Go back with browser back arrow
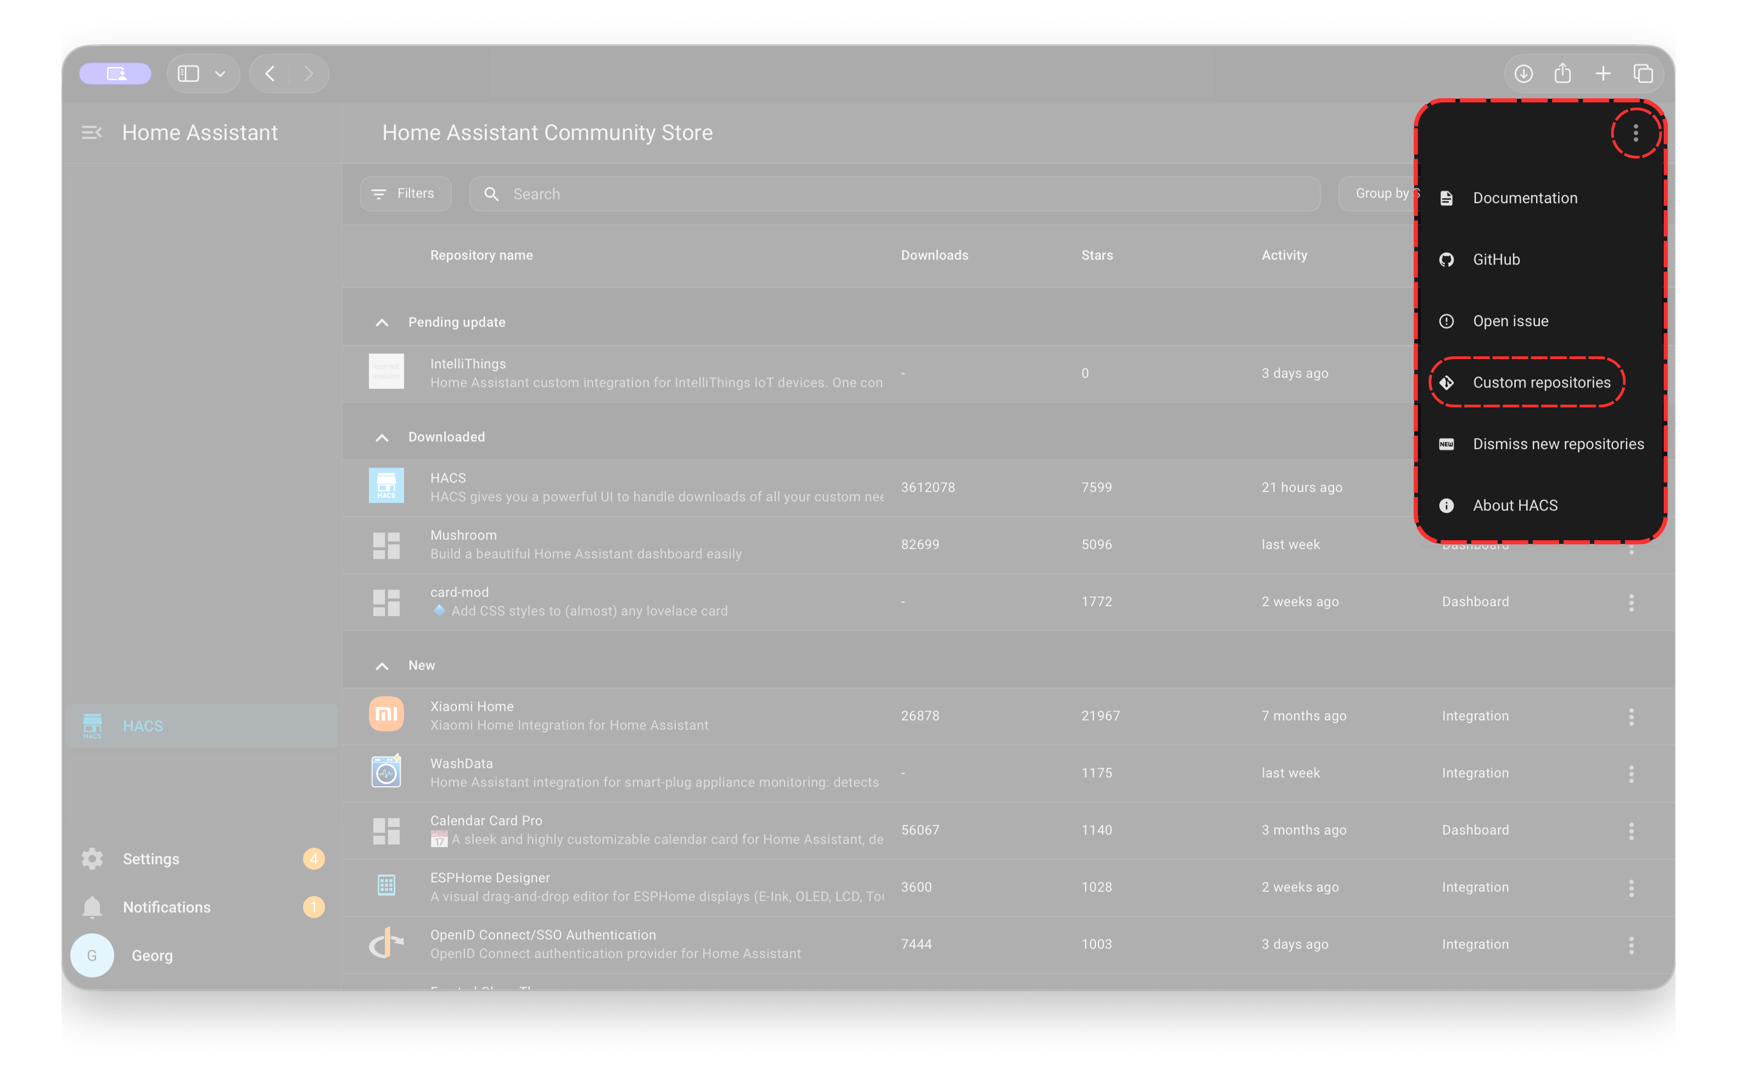Image resolution: width=1737 pixels, height=1075 pixels. tap(270, 73)
